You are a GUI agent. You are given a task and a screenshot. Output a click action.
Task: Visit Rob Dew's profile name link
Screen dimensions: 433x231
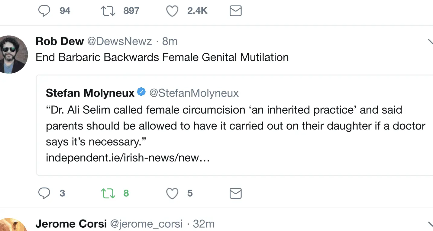point(60,41)
